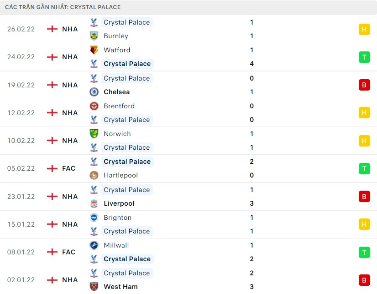377x294 pixels.
Task: Select the Burnley team badge
Action: [x=94, y=36]
